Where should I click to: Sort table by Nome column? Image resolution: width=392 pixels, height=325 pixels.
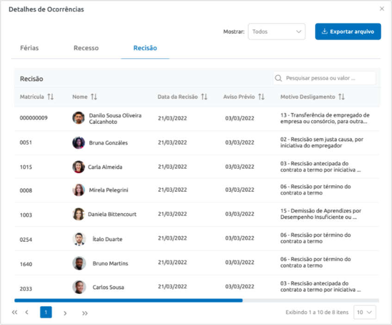(94, 97)
